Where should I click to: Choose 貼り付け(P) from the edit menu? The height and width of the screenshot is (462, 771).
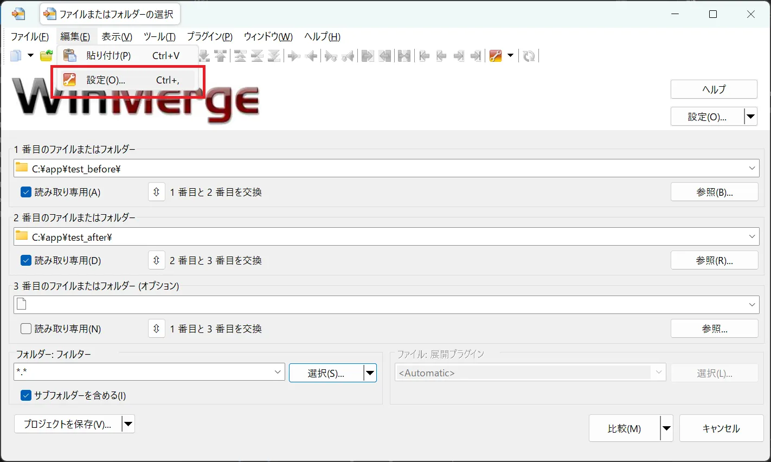coord(128,55)
